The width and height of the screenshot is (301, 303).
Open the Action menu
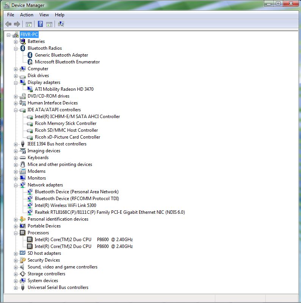pos(27,15)
